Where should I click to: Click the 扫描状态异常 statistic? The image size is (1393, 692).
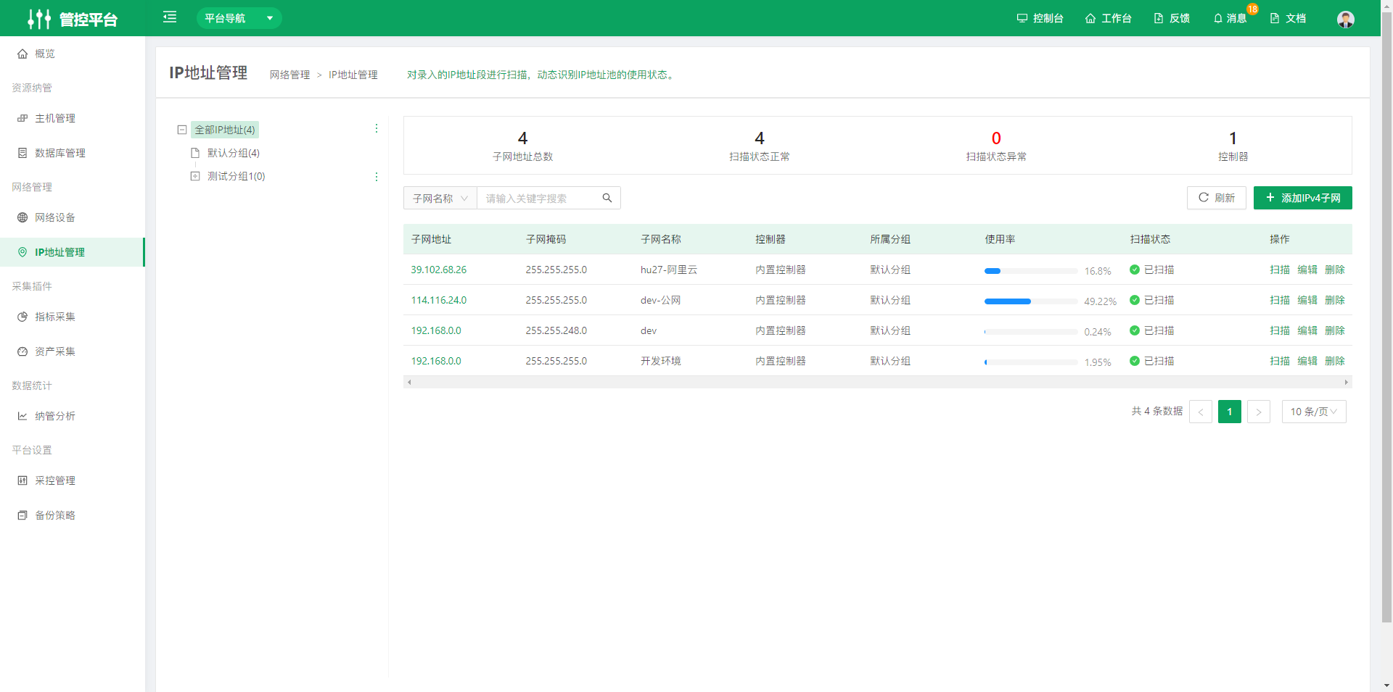(996, 146)
